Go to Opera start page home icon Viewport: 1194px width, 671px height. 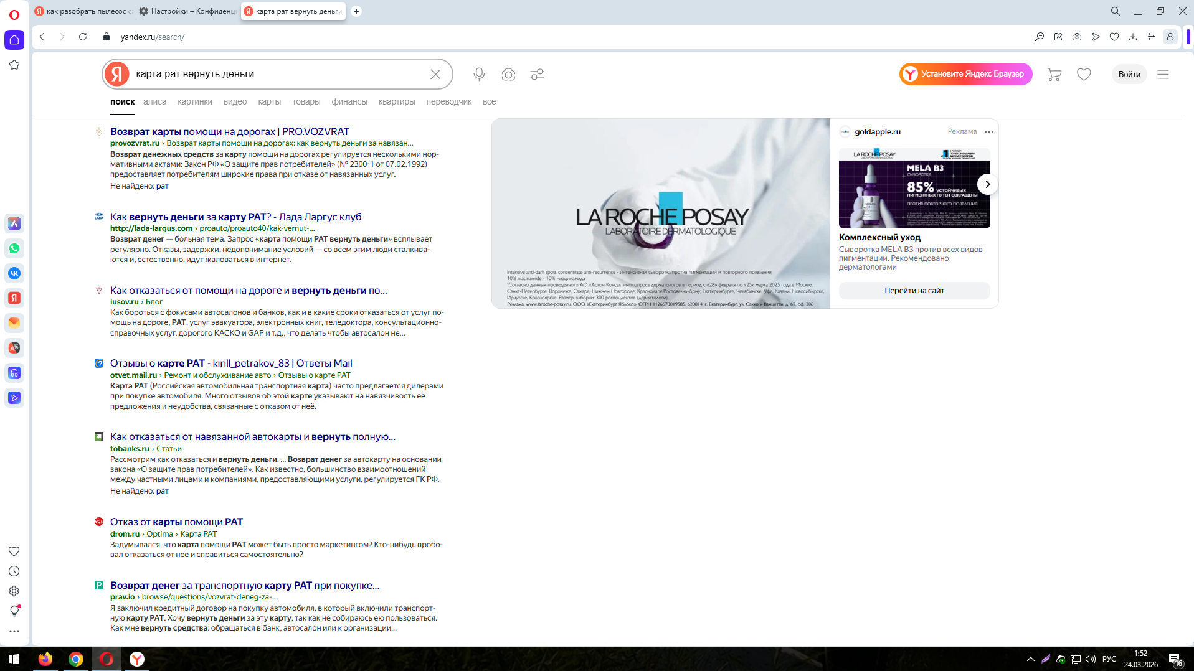click(14, 40)
